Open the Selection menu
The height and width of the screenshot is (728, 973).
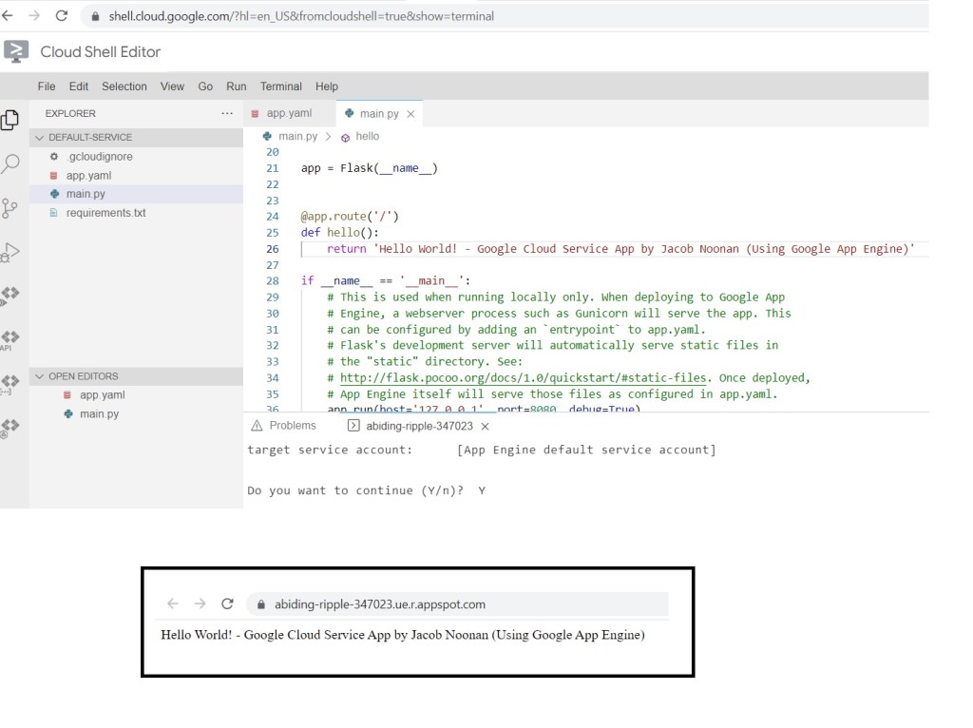tap(124, 86)
